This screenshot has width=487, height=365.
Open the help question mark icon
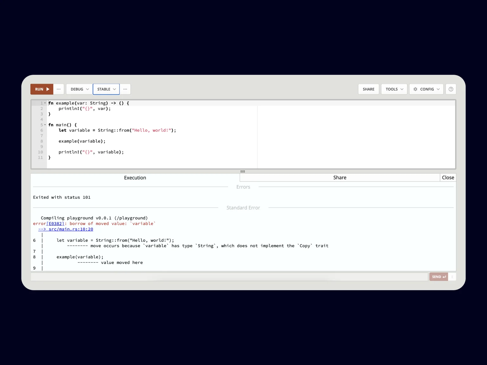coord(451,89)
